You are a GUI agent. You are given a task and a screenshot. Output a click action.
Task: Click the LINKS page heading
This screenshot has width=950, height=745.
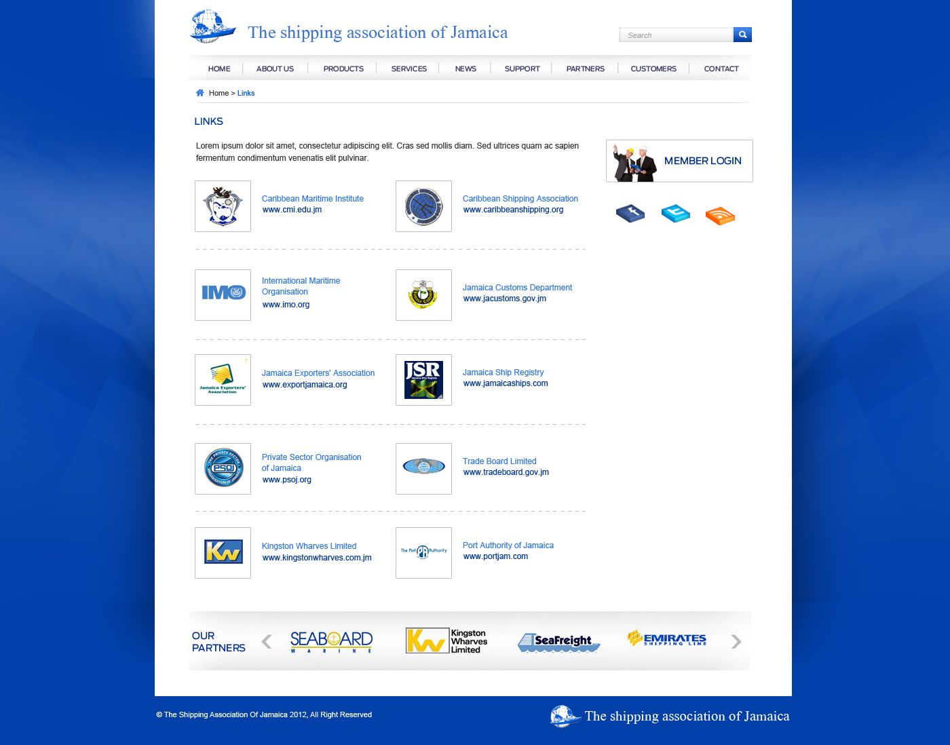pos(209,121)
